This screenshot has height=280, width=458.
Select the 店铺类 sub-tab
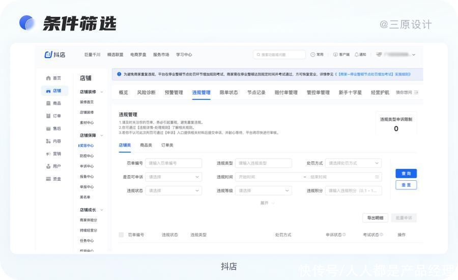125,145
